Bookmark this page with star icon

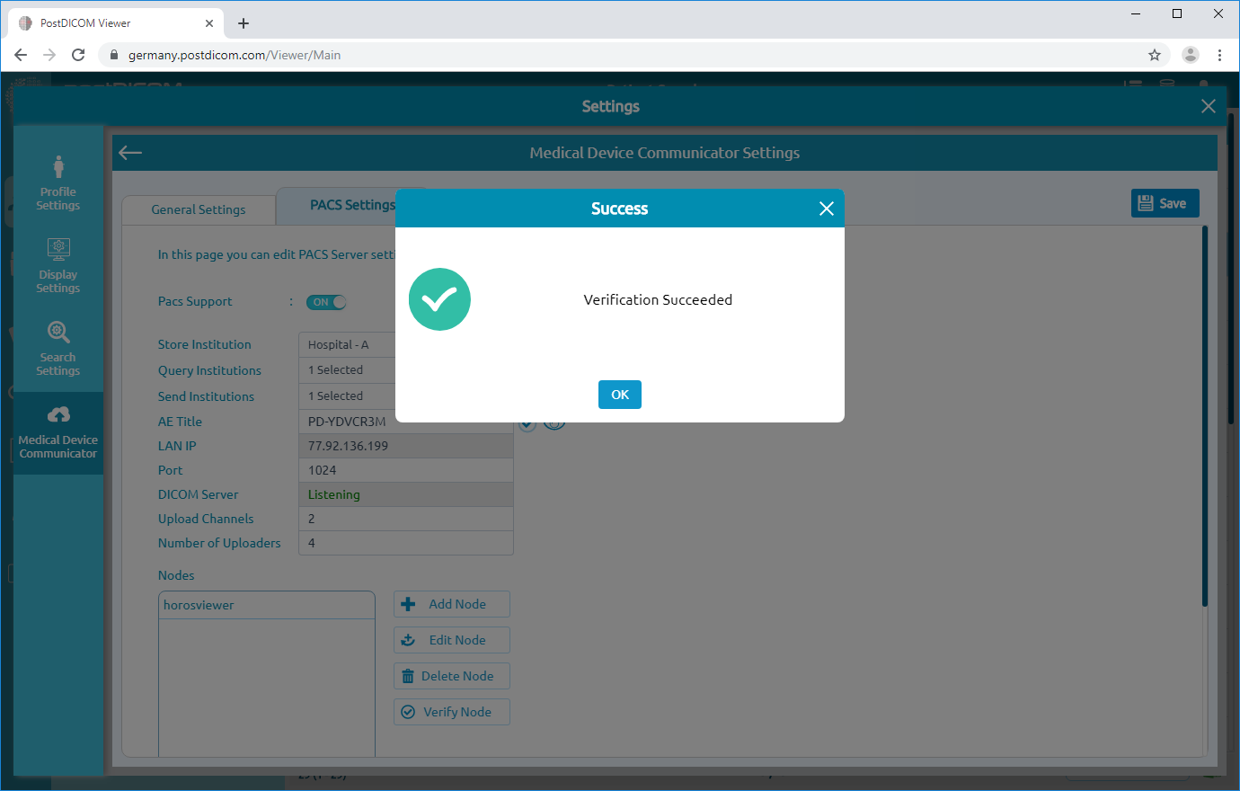tap(1155, 55)
